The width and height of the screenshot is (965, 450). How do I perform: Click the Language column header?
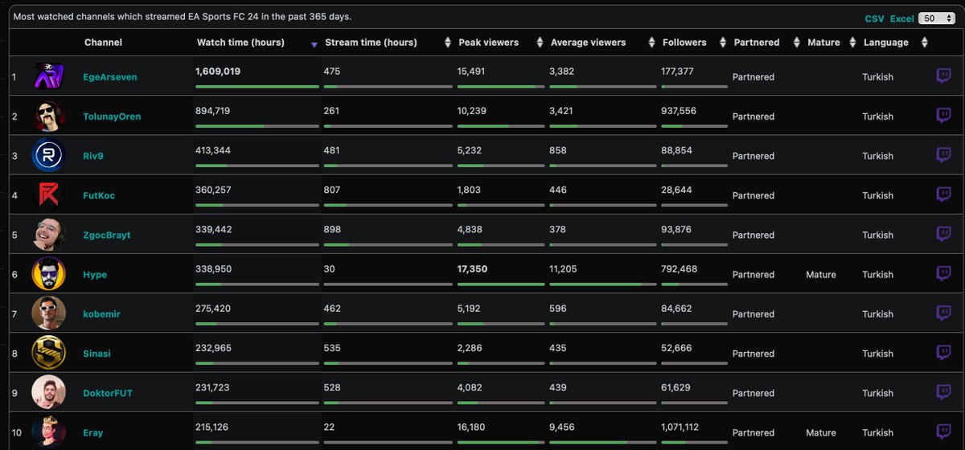pos(886,43)
